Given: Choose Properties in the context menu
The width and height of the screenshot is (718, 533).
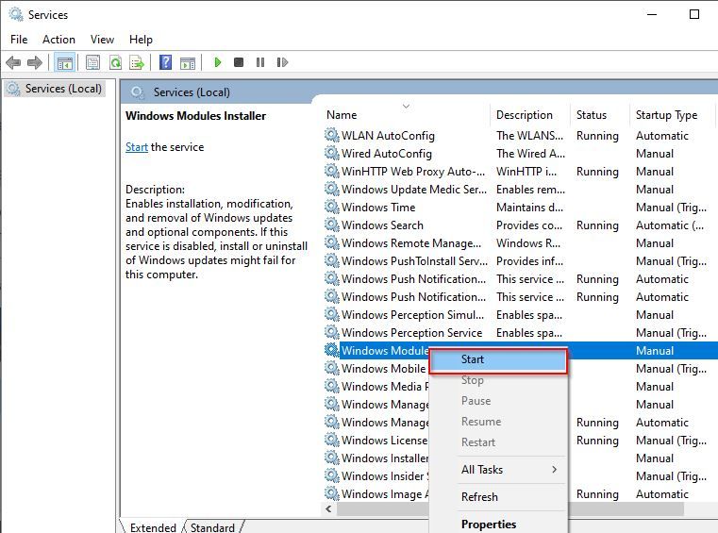Looking at the screenshot, I should tap(498, 524).
